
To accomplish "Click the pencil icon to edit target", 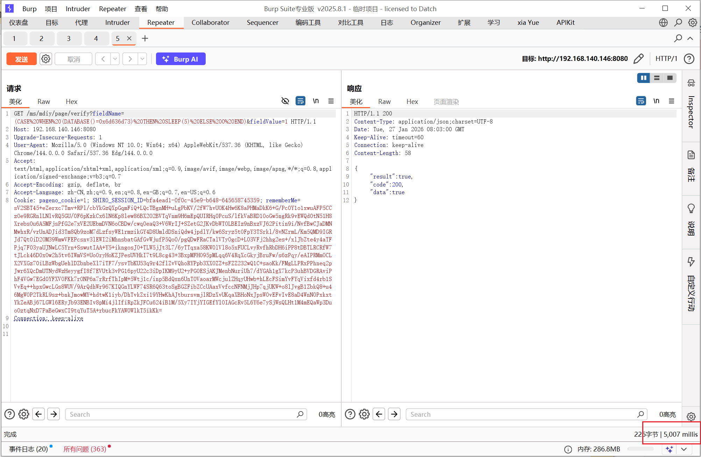I will click(x=638, y=58).
